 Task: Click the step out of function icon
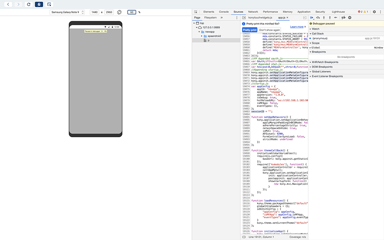pos(330,17)
